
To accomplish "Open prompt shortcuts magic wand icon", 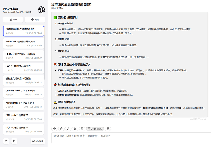I will tap(68, 129).
